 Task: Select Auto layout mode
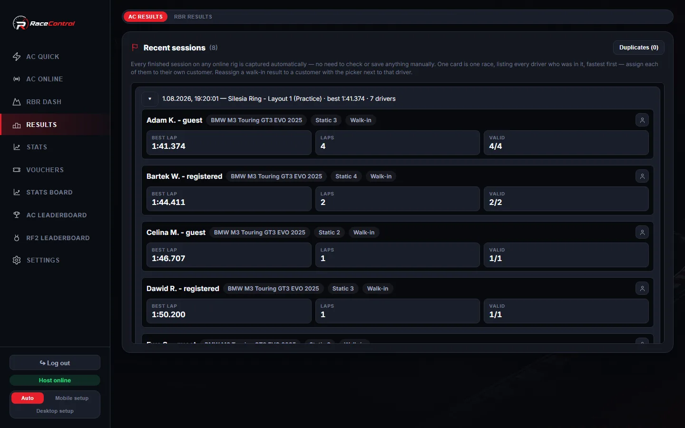coord(28,398)
